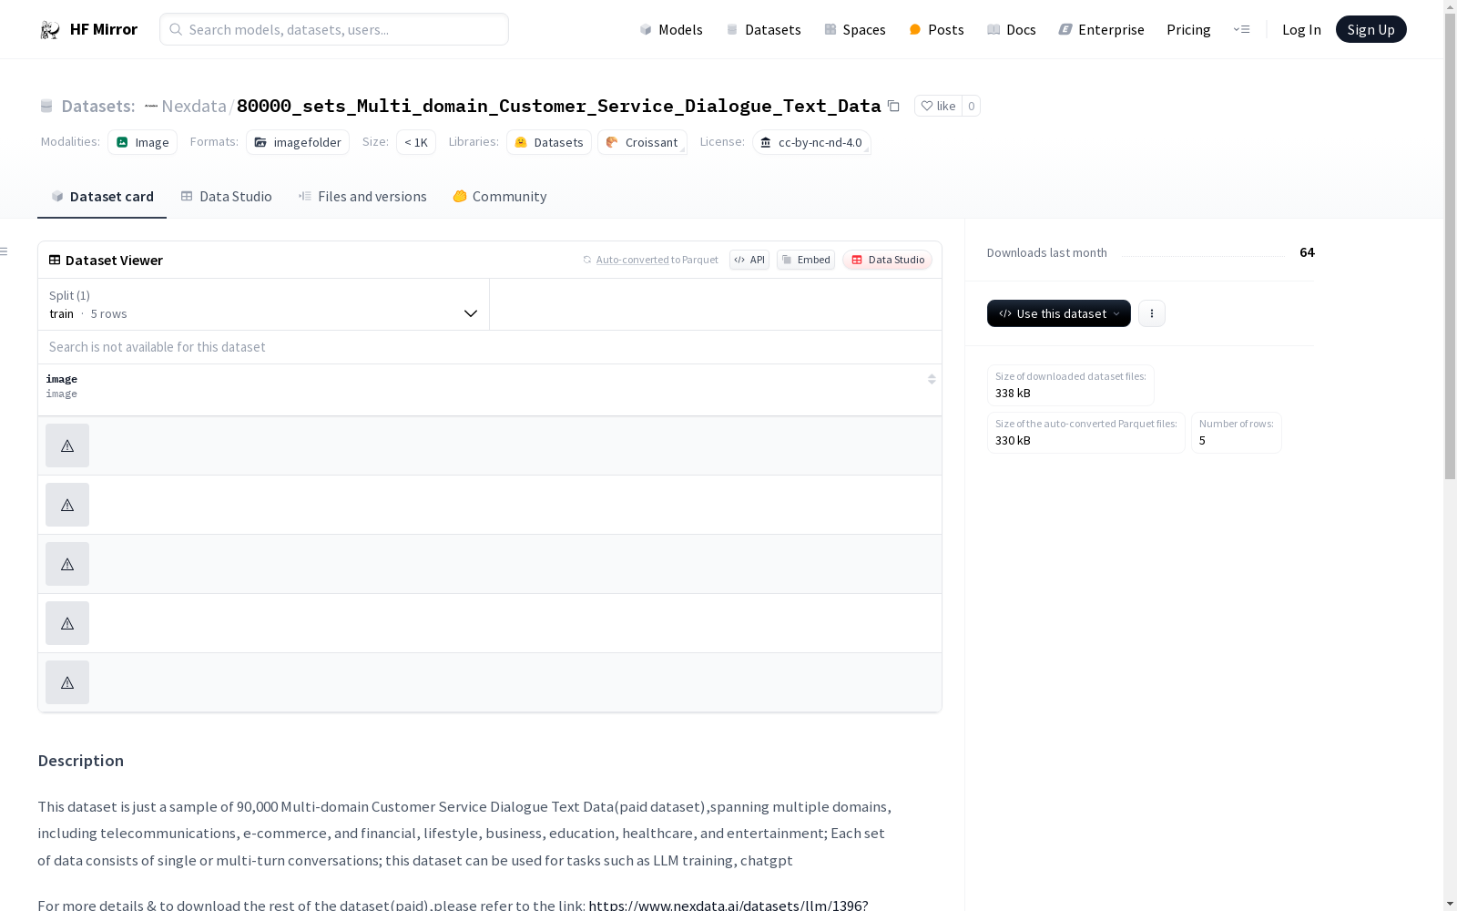Click the Sign Up button
The height and width of the screenshot is (911, 1457).
pyautogui.click(x=1370, y=29)
